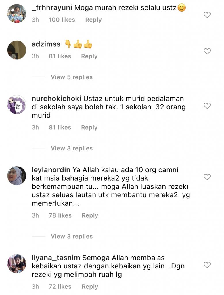Reply to _frhnrayuni's comment

tap(93, 20)
